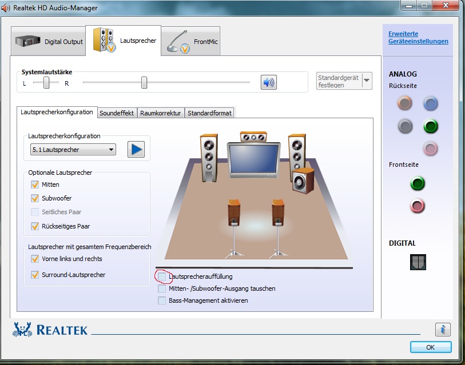Viewport: 465px width, 365px height.
Task: Expand the Standardgerät festlegen dropdown arrow
Action: (x=367, y=81)
